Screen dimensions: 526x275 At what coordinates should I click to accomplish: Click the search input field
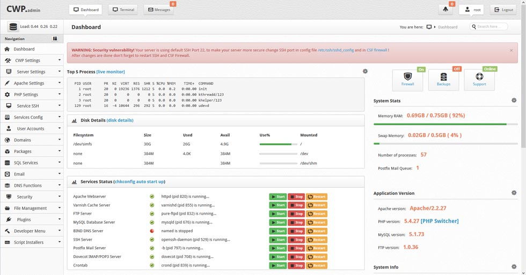pyautogui.click(x=491, y=27)
